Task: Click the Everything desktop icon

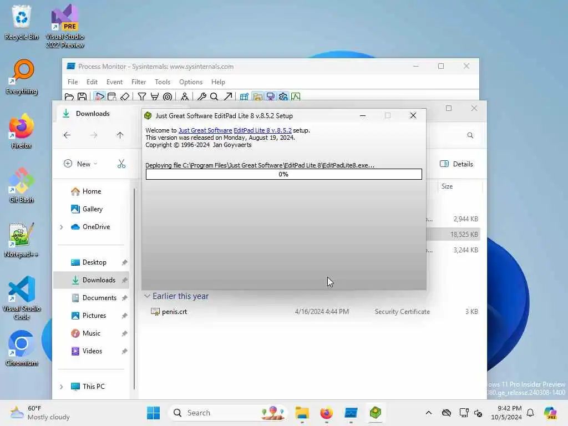Action: 22,77
